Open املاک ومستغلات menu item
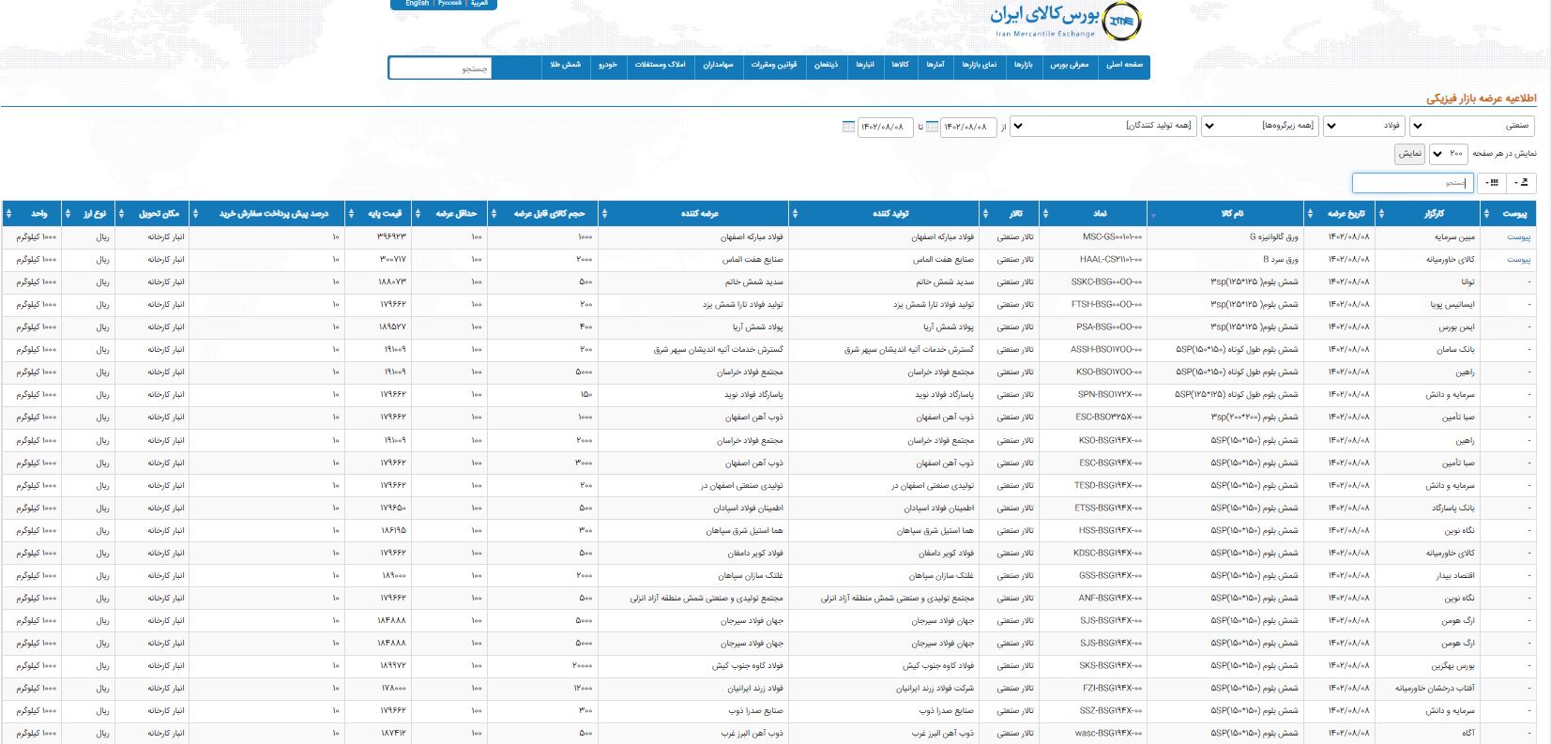Image resolution: width=1551 pixels, height=744 pixels. (660, 66)
